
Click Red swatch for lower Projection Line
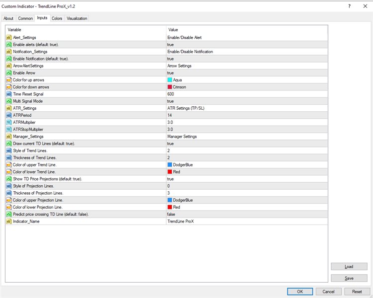(x=169, y=207)
